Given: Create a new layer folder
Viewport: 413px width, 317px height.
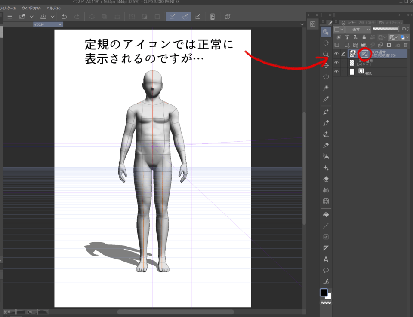Looking at the screenshot, I should pos(364,45).
